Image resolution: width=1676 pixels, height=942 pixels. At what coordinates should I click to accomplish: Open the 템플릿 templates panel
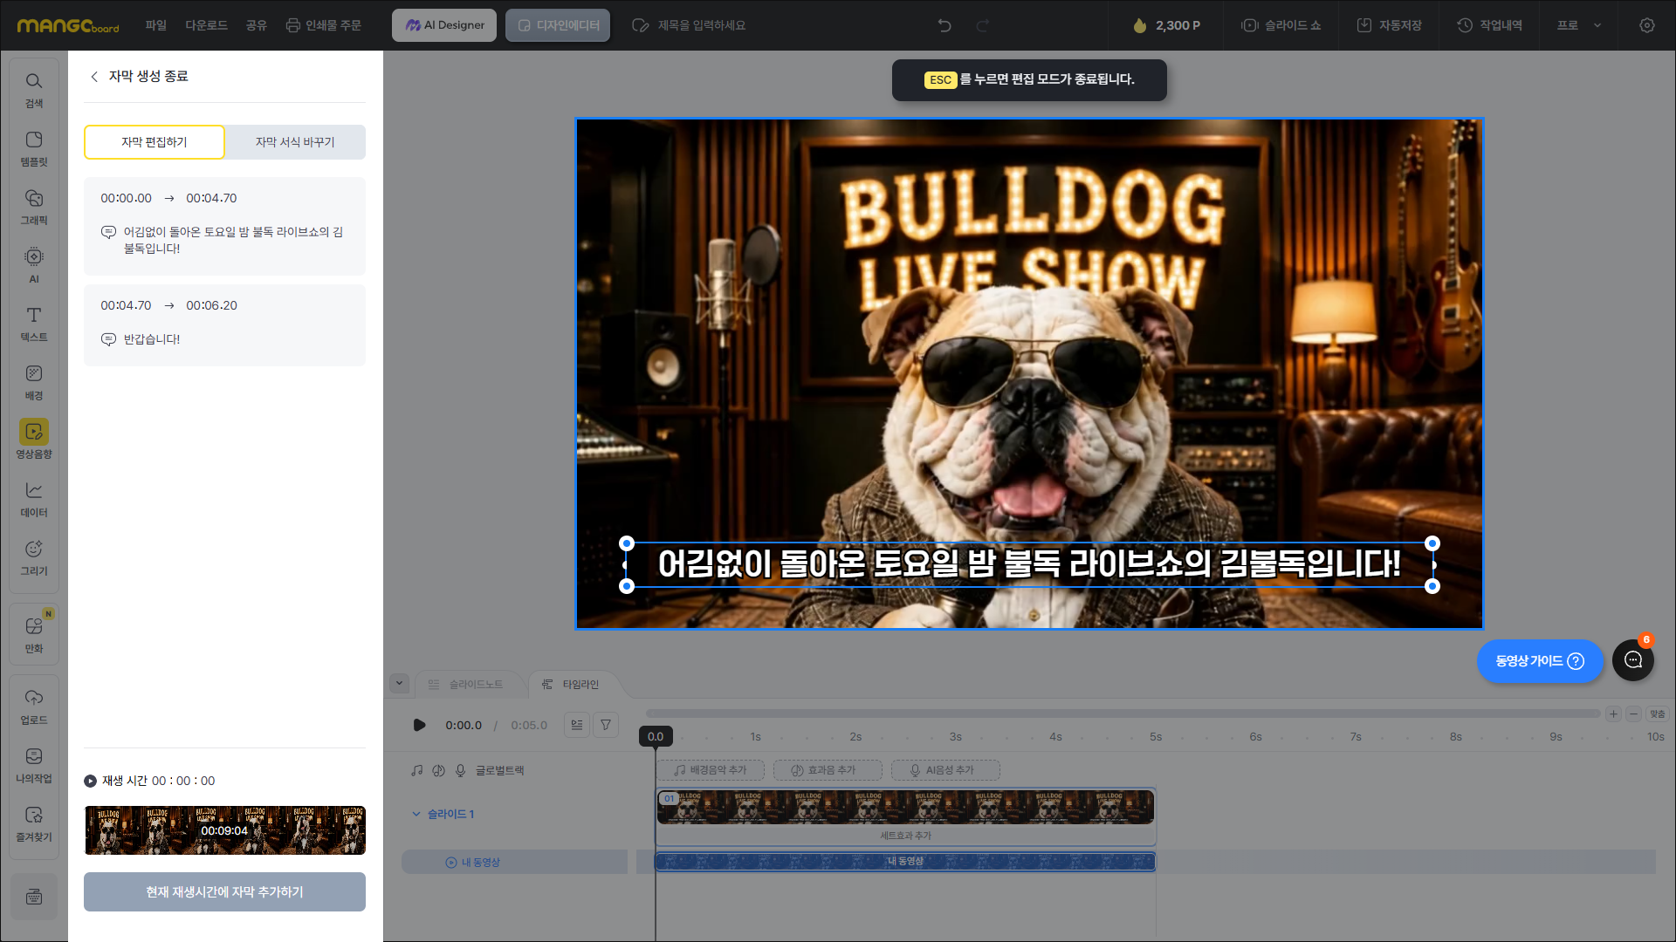34,149
